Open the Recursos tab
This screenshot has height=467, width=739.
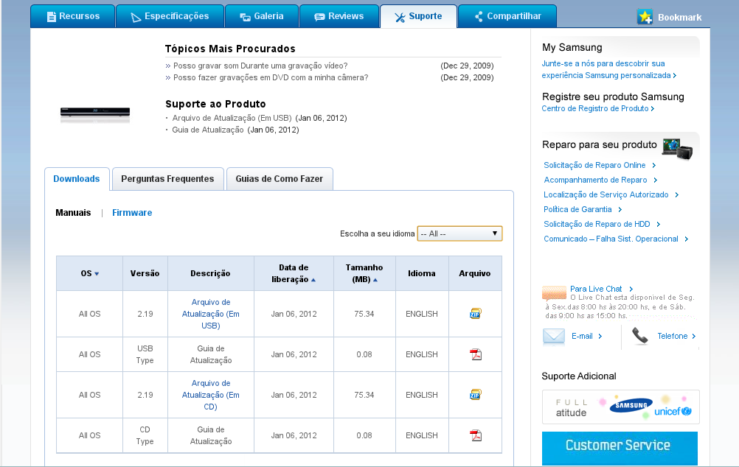[73, 16]
